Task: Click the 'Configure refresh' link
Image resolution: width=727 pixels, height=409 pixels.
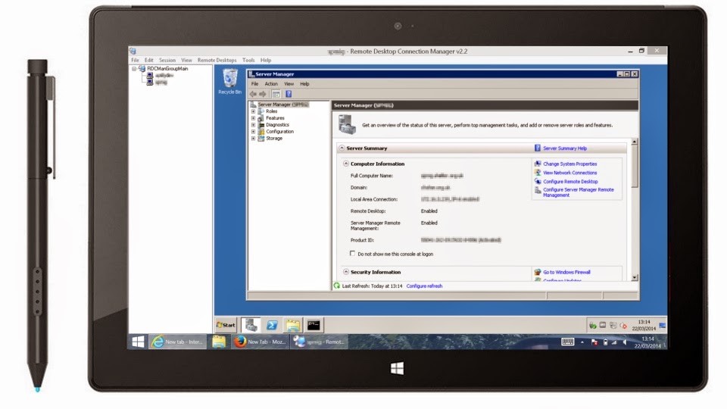Action: point(424,286)
